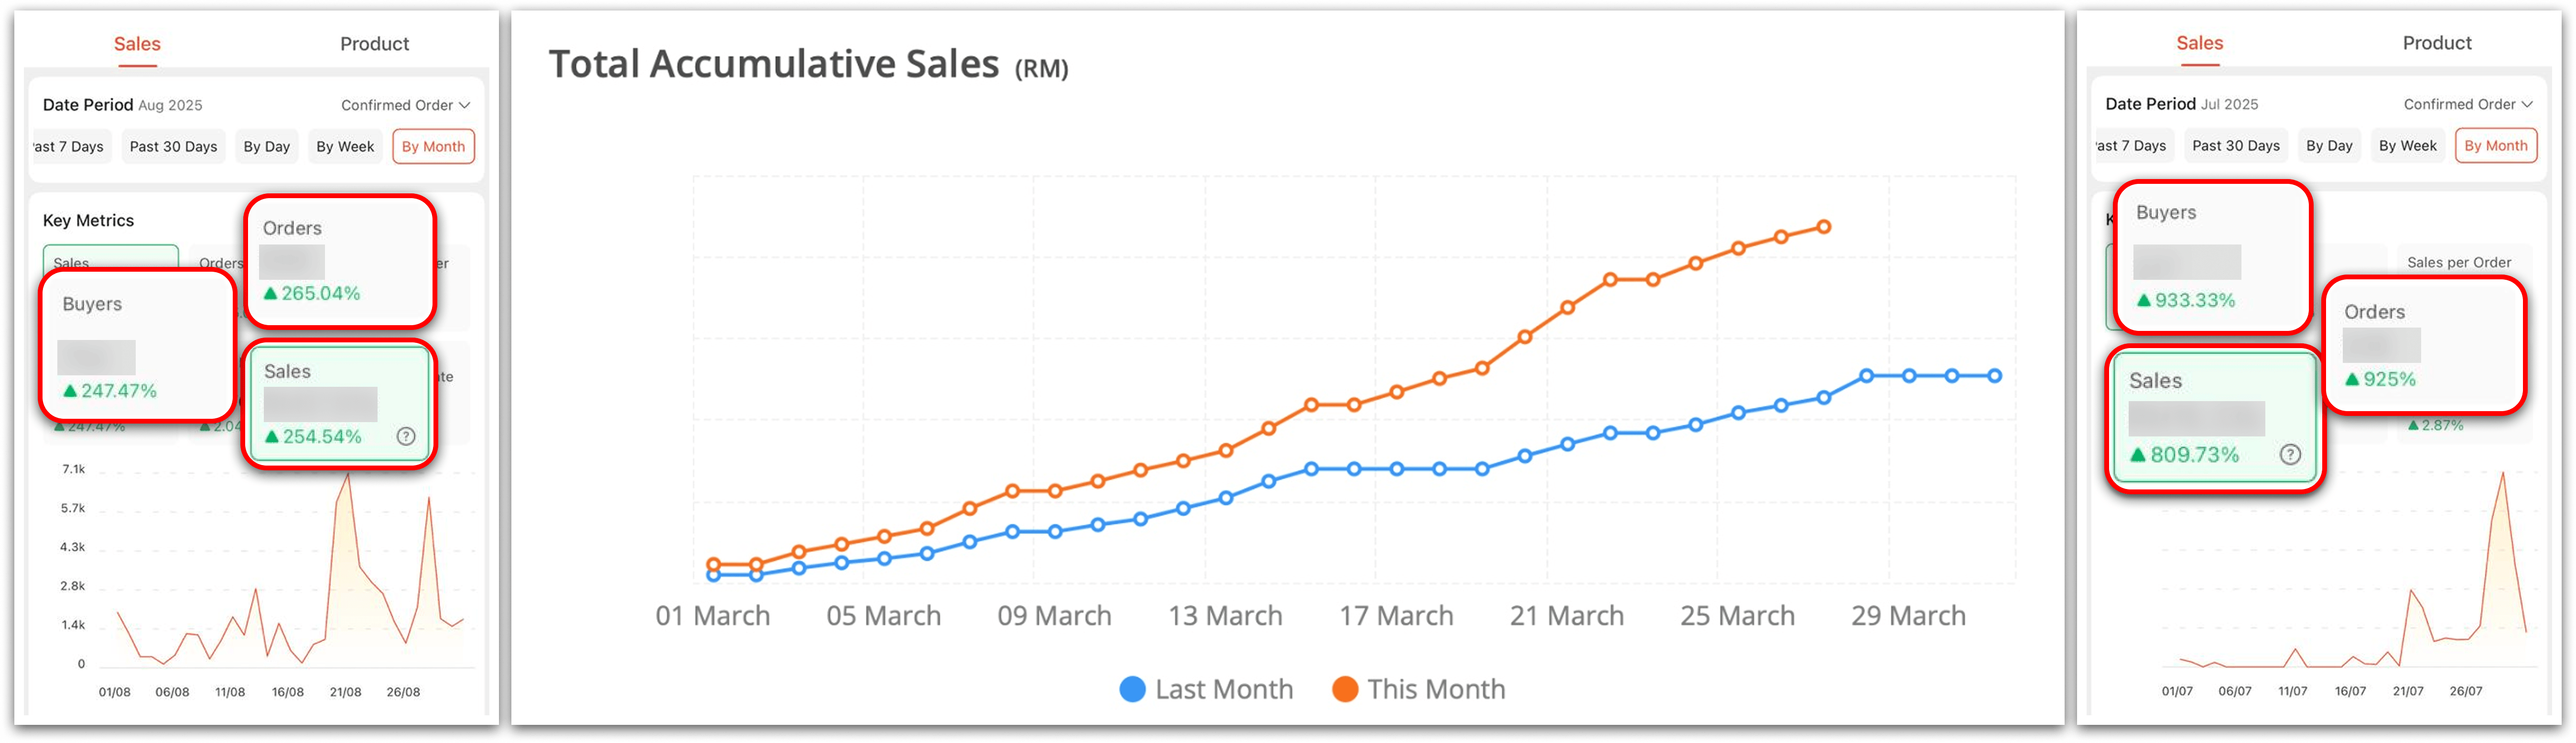Viewport: 2576px width, 743px height.
Task: Click Past 30 Days in Aug 2025 panel
Action: [x=173, y=147]
